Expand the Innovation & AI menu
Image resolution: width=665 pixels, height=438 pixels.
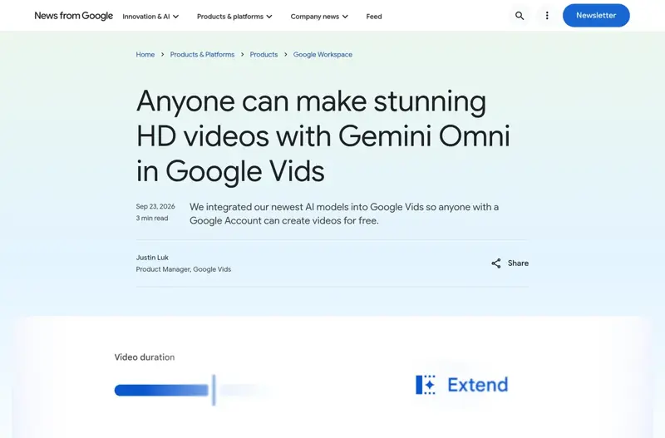[150, 17]
